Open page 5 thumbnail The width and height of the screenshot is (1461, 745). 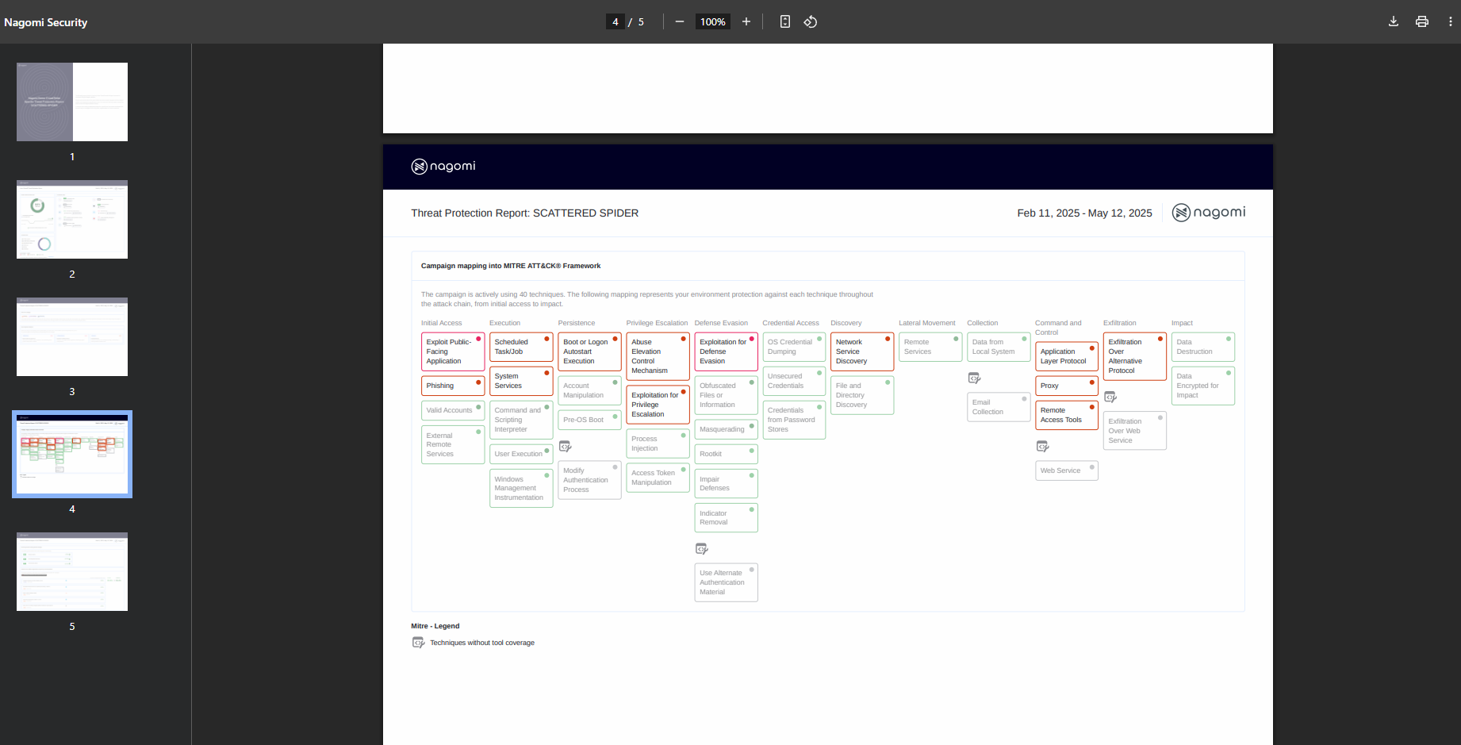pos(72,571)
